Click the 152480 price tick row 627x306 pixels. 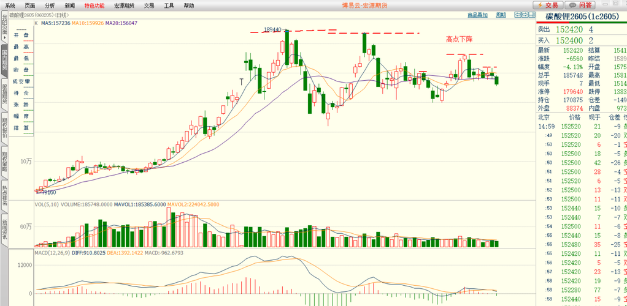click(x=582, y=245)
